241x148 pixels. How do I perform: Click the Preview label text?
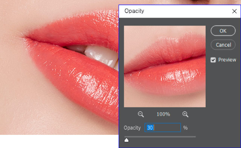pyautogui.click(x=227, y=60)
